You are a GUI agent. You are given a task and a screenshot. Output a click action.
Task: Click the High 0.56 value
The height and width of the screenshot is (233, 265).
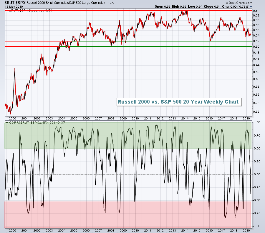(x=179, y=6)
